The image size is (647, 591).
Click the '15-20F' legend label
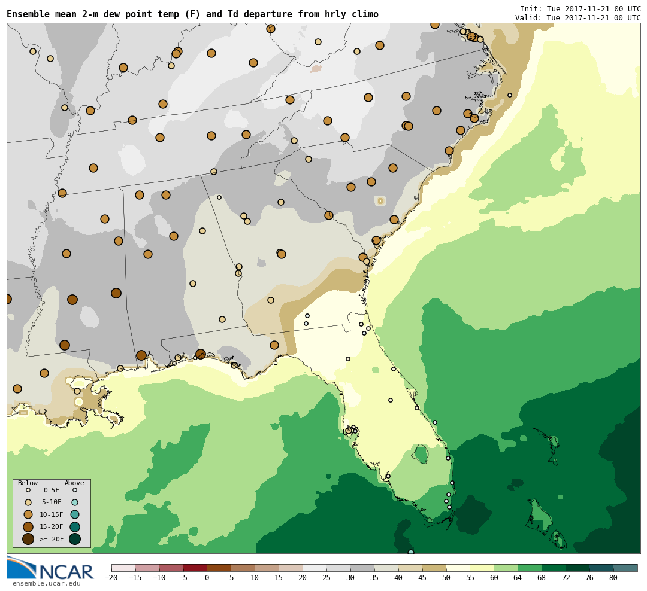[x=51, y=527]
